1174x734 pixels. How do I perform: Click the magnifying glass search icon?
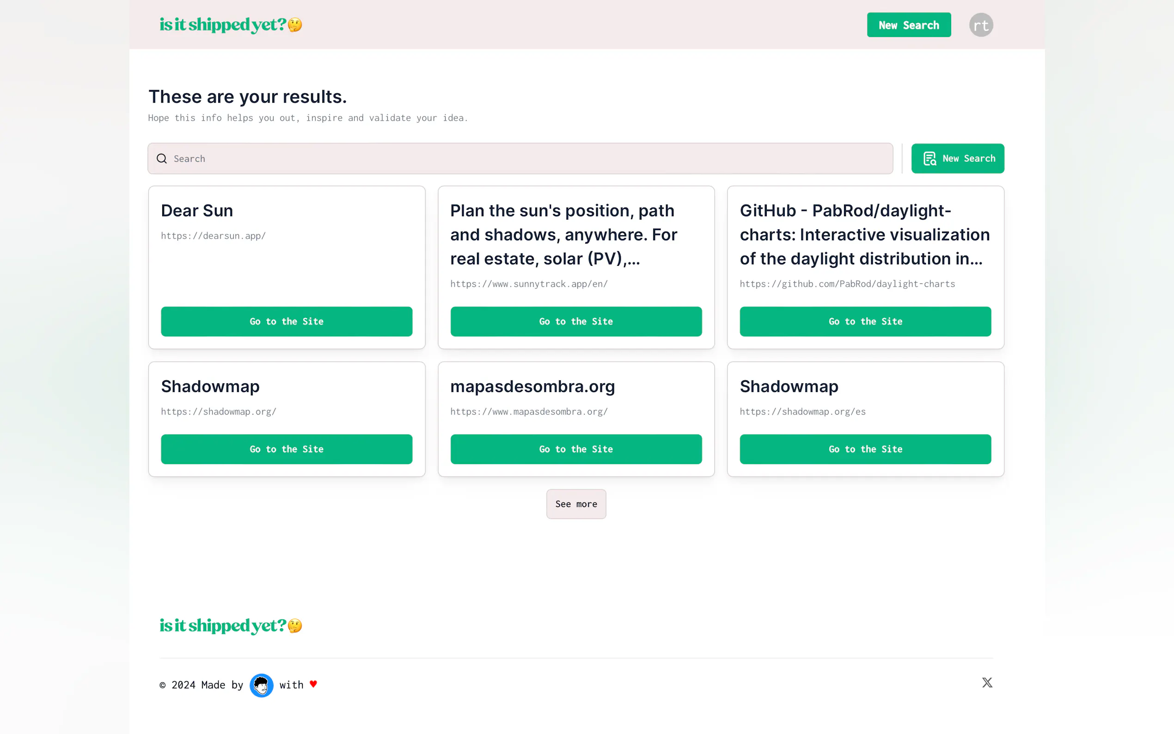[162, 159]
